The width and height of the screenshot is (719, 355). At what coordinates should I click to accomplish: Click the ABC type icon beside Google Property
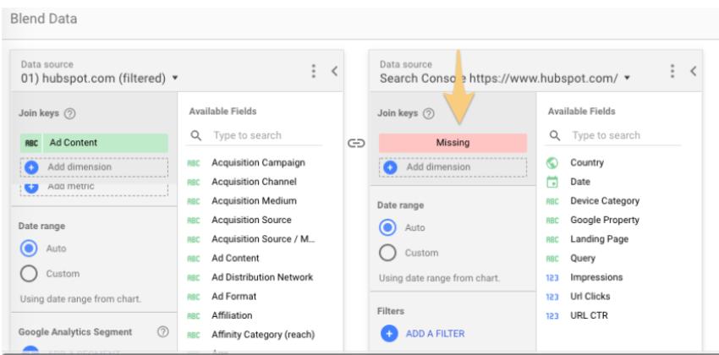coord(552,221)
